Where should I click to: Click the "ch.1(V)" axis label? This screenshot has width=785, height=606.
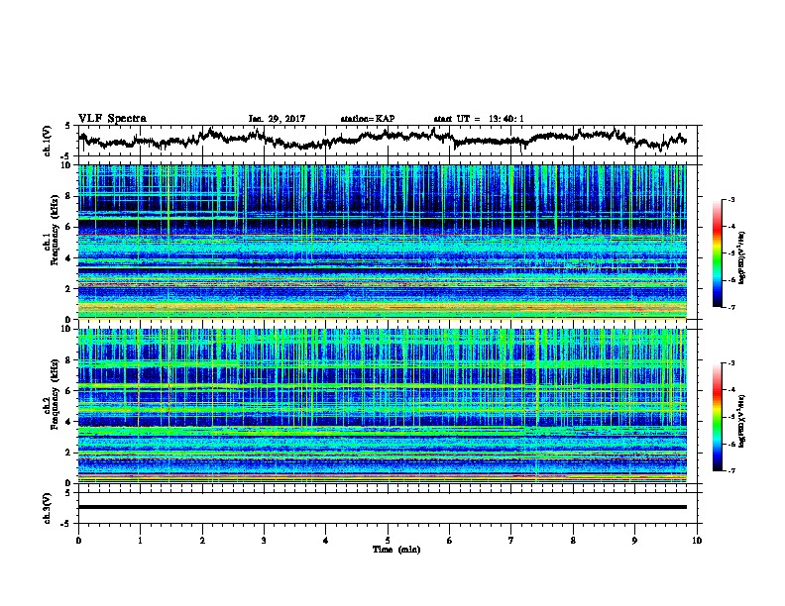48,141
